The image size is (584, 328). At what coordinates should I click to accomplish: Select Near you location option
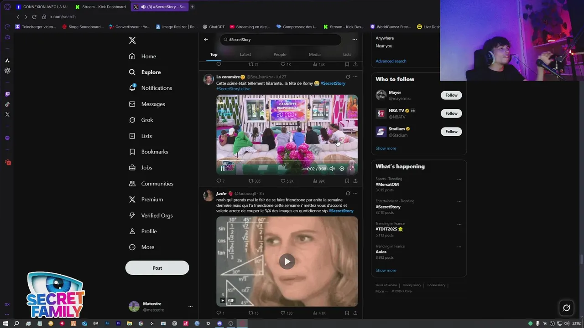click(384, 46)
